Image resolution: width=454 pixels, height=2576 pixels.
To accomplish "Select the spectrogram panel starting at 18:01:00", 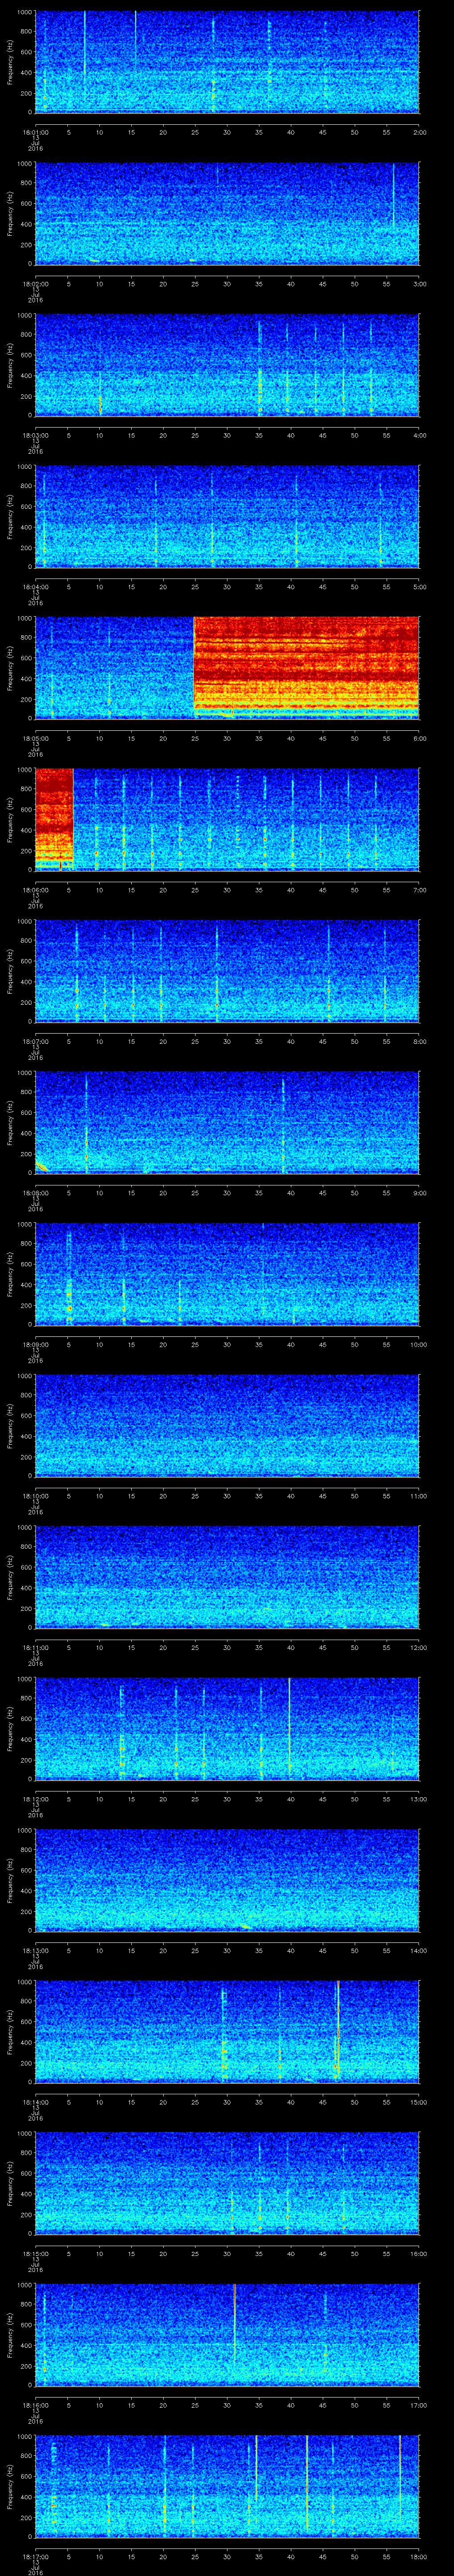I will [x=227, y=62].
